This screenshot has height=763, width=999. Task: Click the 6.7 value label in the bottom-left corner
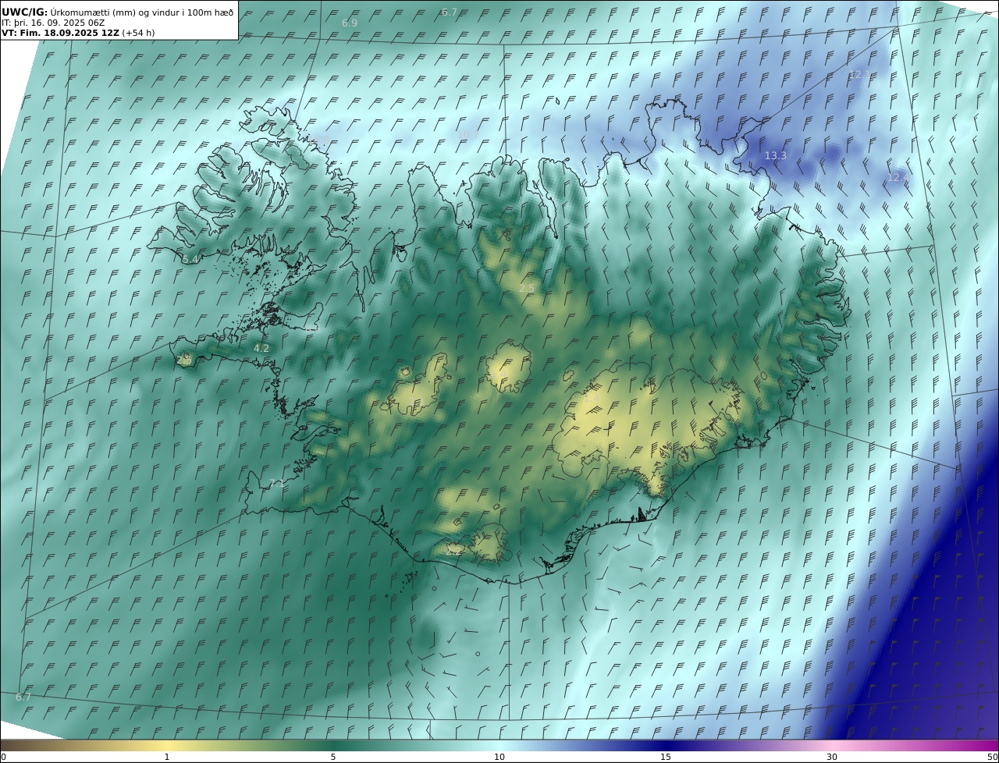pos(23,697)
